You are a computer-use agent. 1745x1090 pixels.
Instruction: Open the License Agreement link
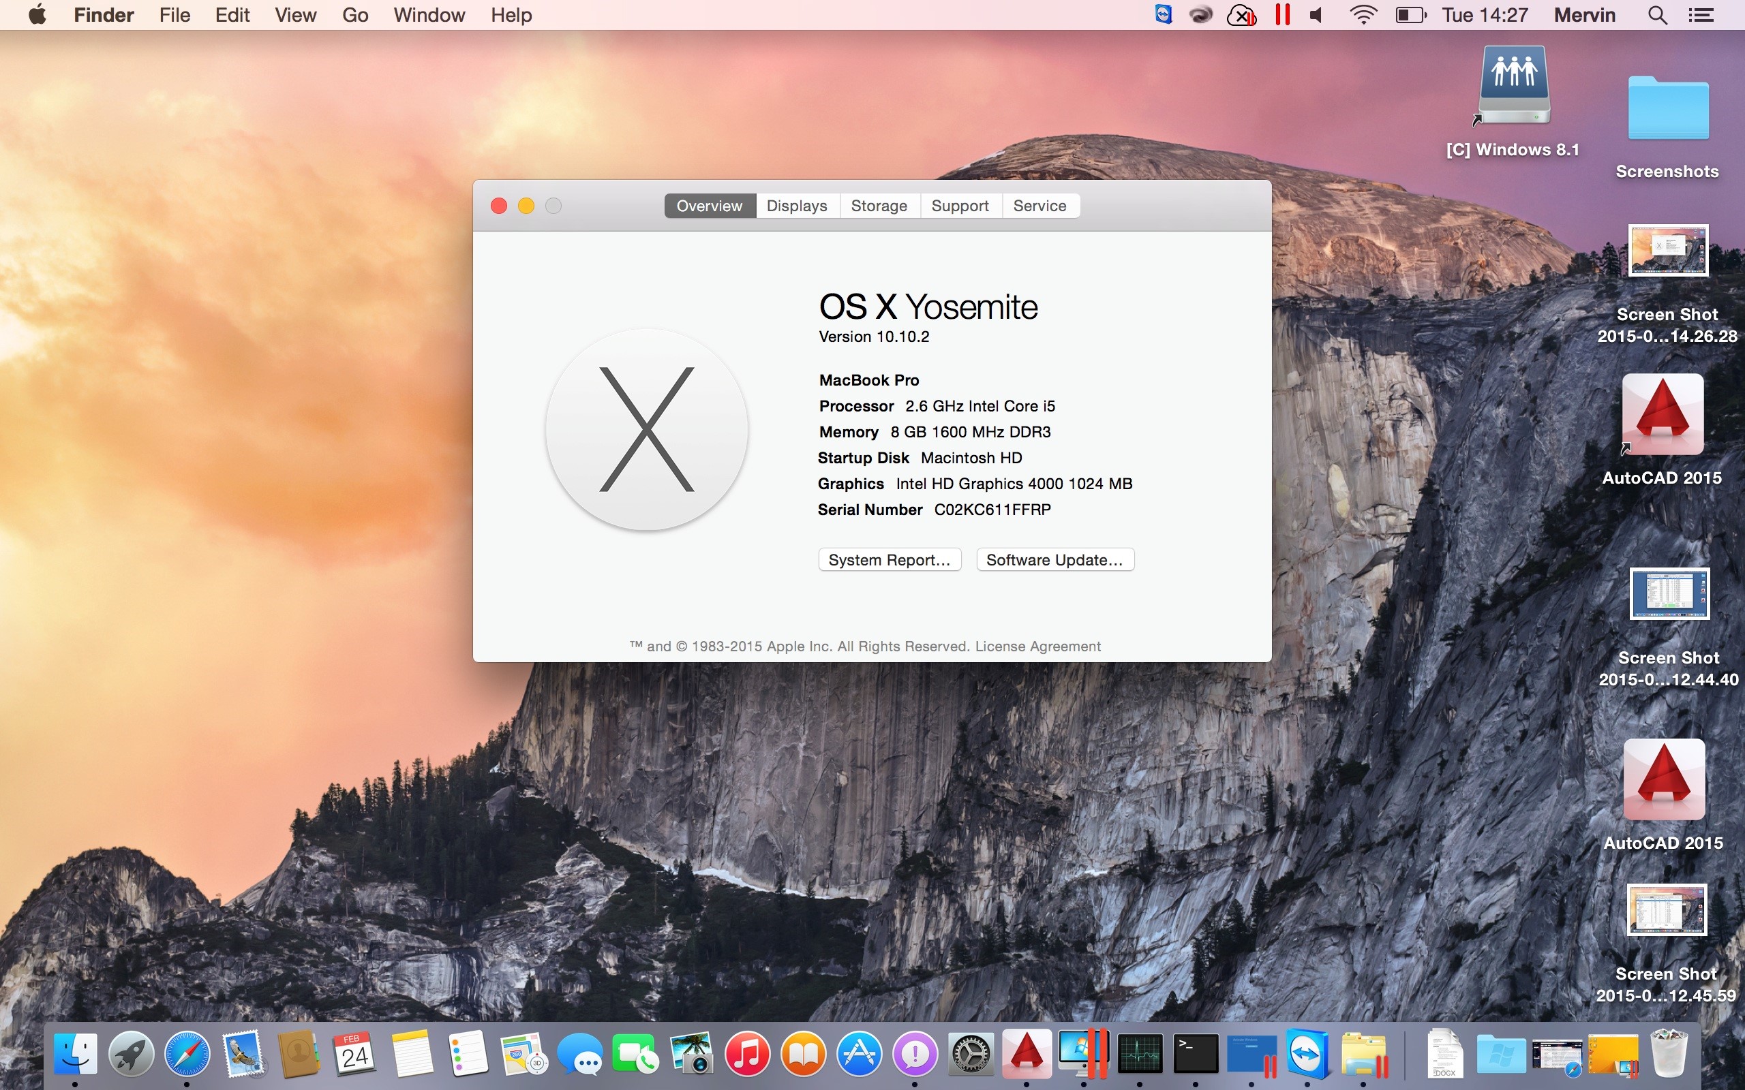pyautogui.click(x=1037, y=646)
